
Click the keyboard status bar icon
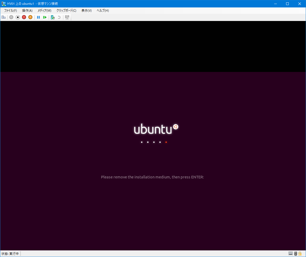(x=290, y=254)
